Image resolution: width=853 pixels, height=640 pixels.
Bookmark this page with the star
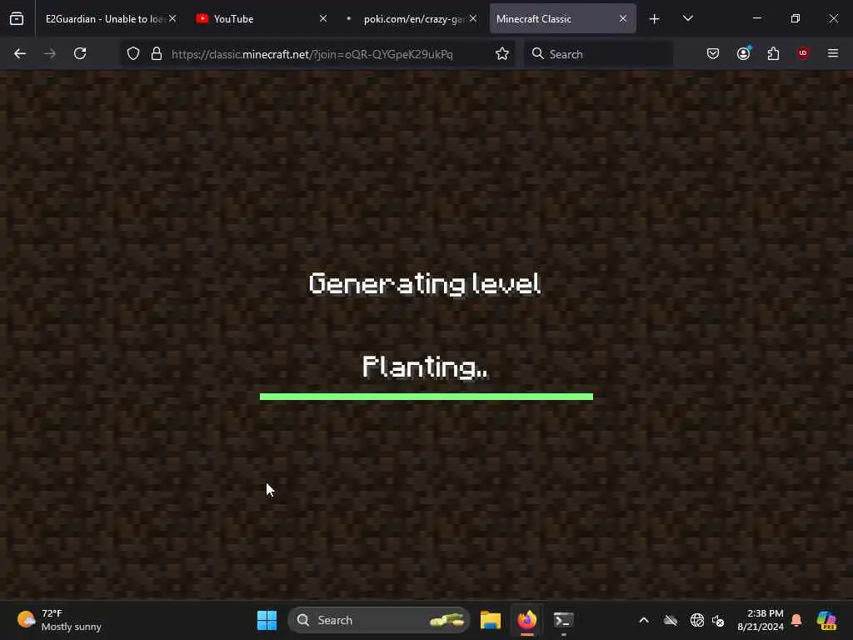click(502, 54)
